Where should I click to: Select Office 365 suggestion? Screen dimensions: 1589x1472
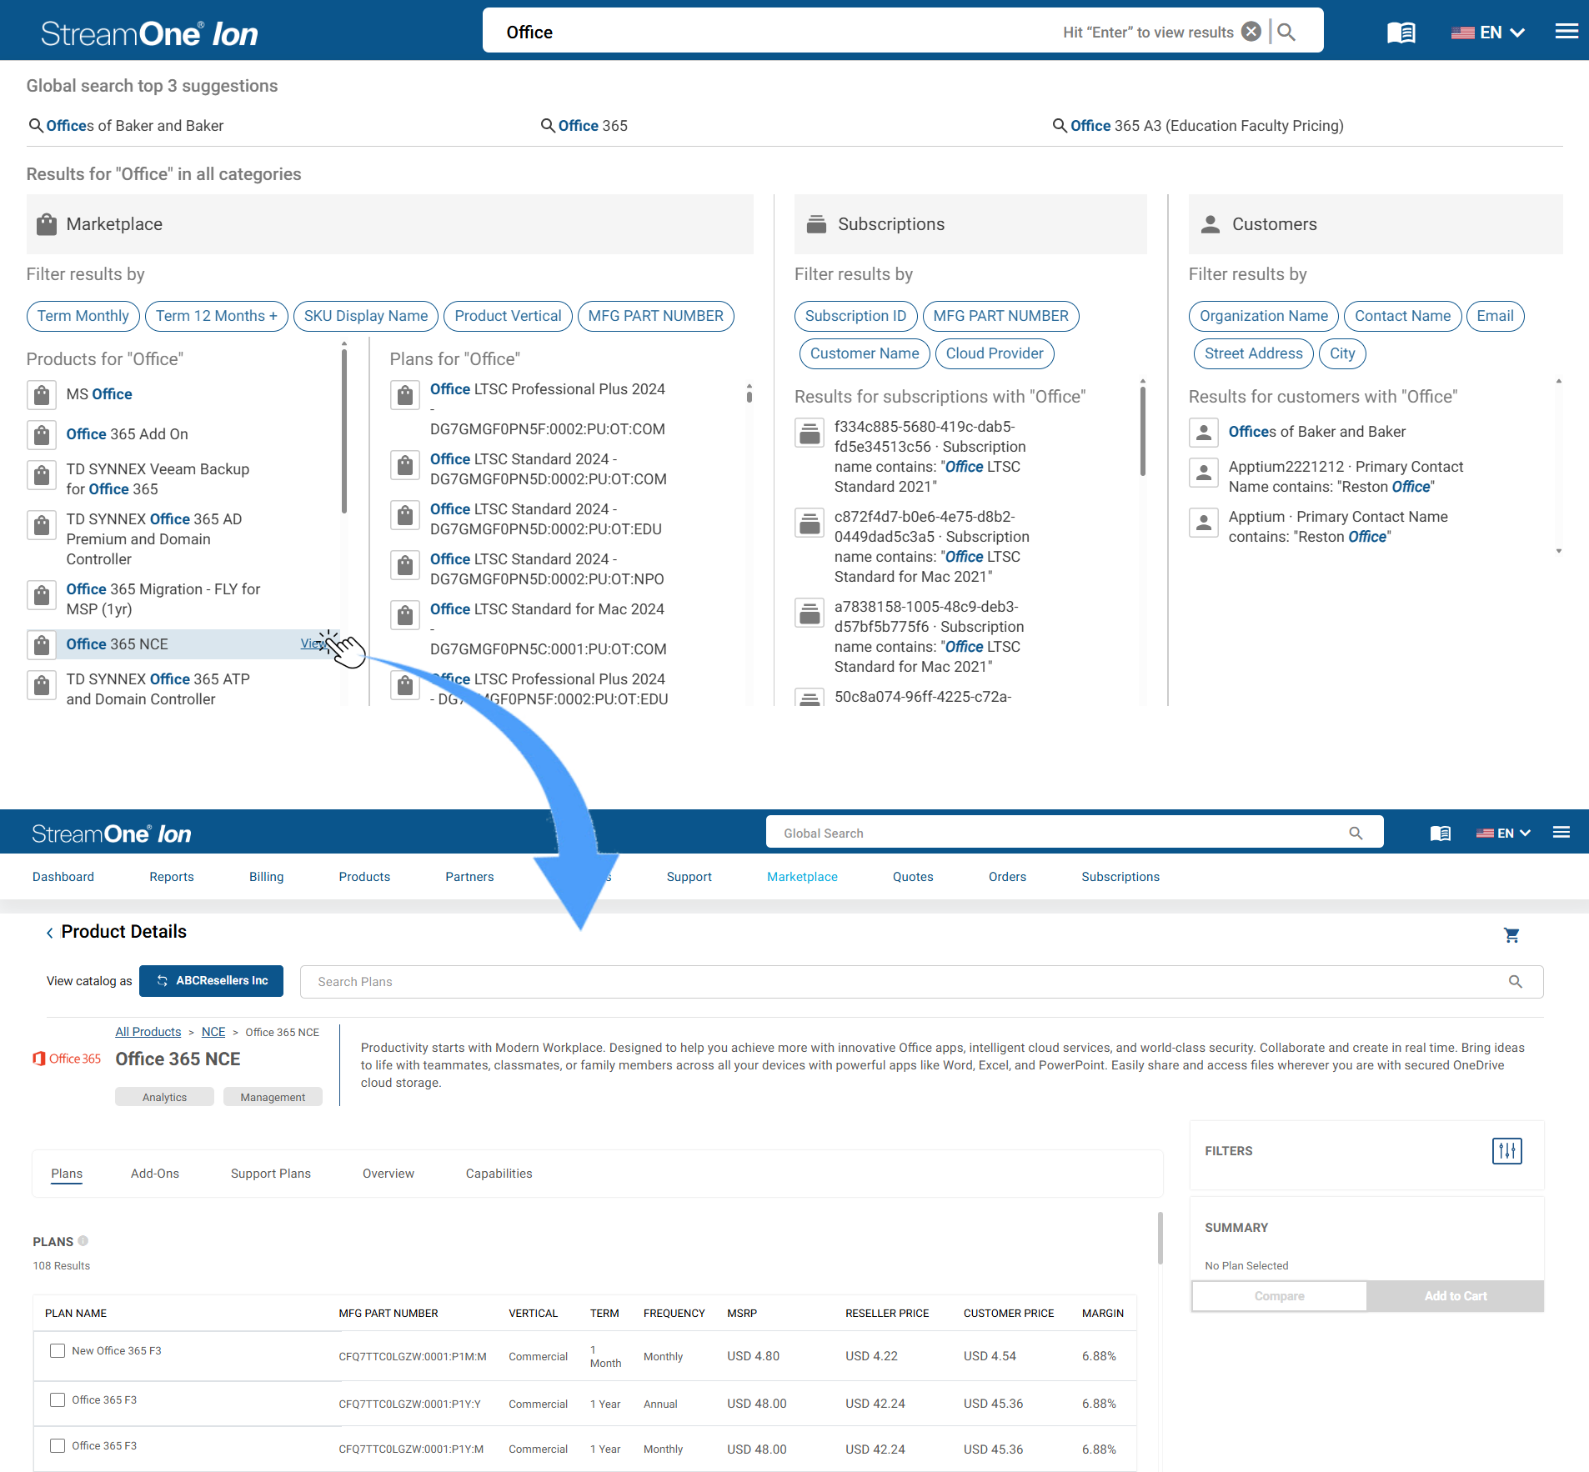point(584,126)
